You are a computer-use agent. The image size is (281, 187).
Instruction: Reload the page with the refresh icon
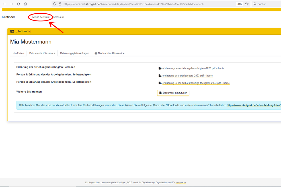click(x=19, y=4)
